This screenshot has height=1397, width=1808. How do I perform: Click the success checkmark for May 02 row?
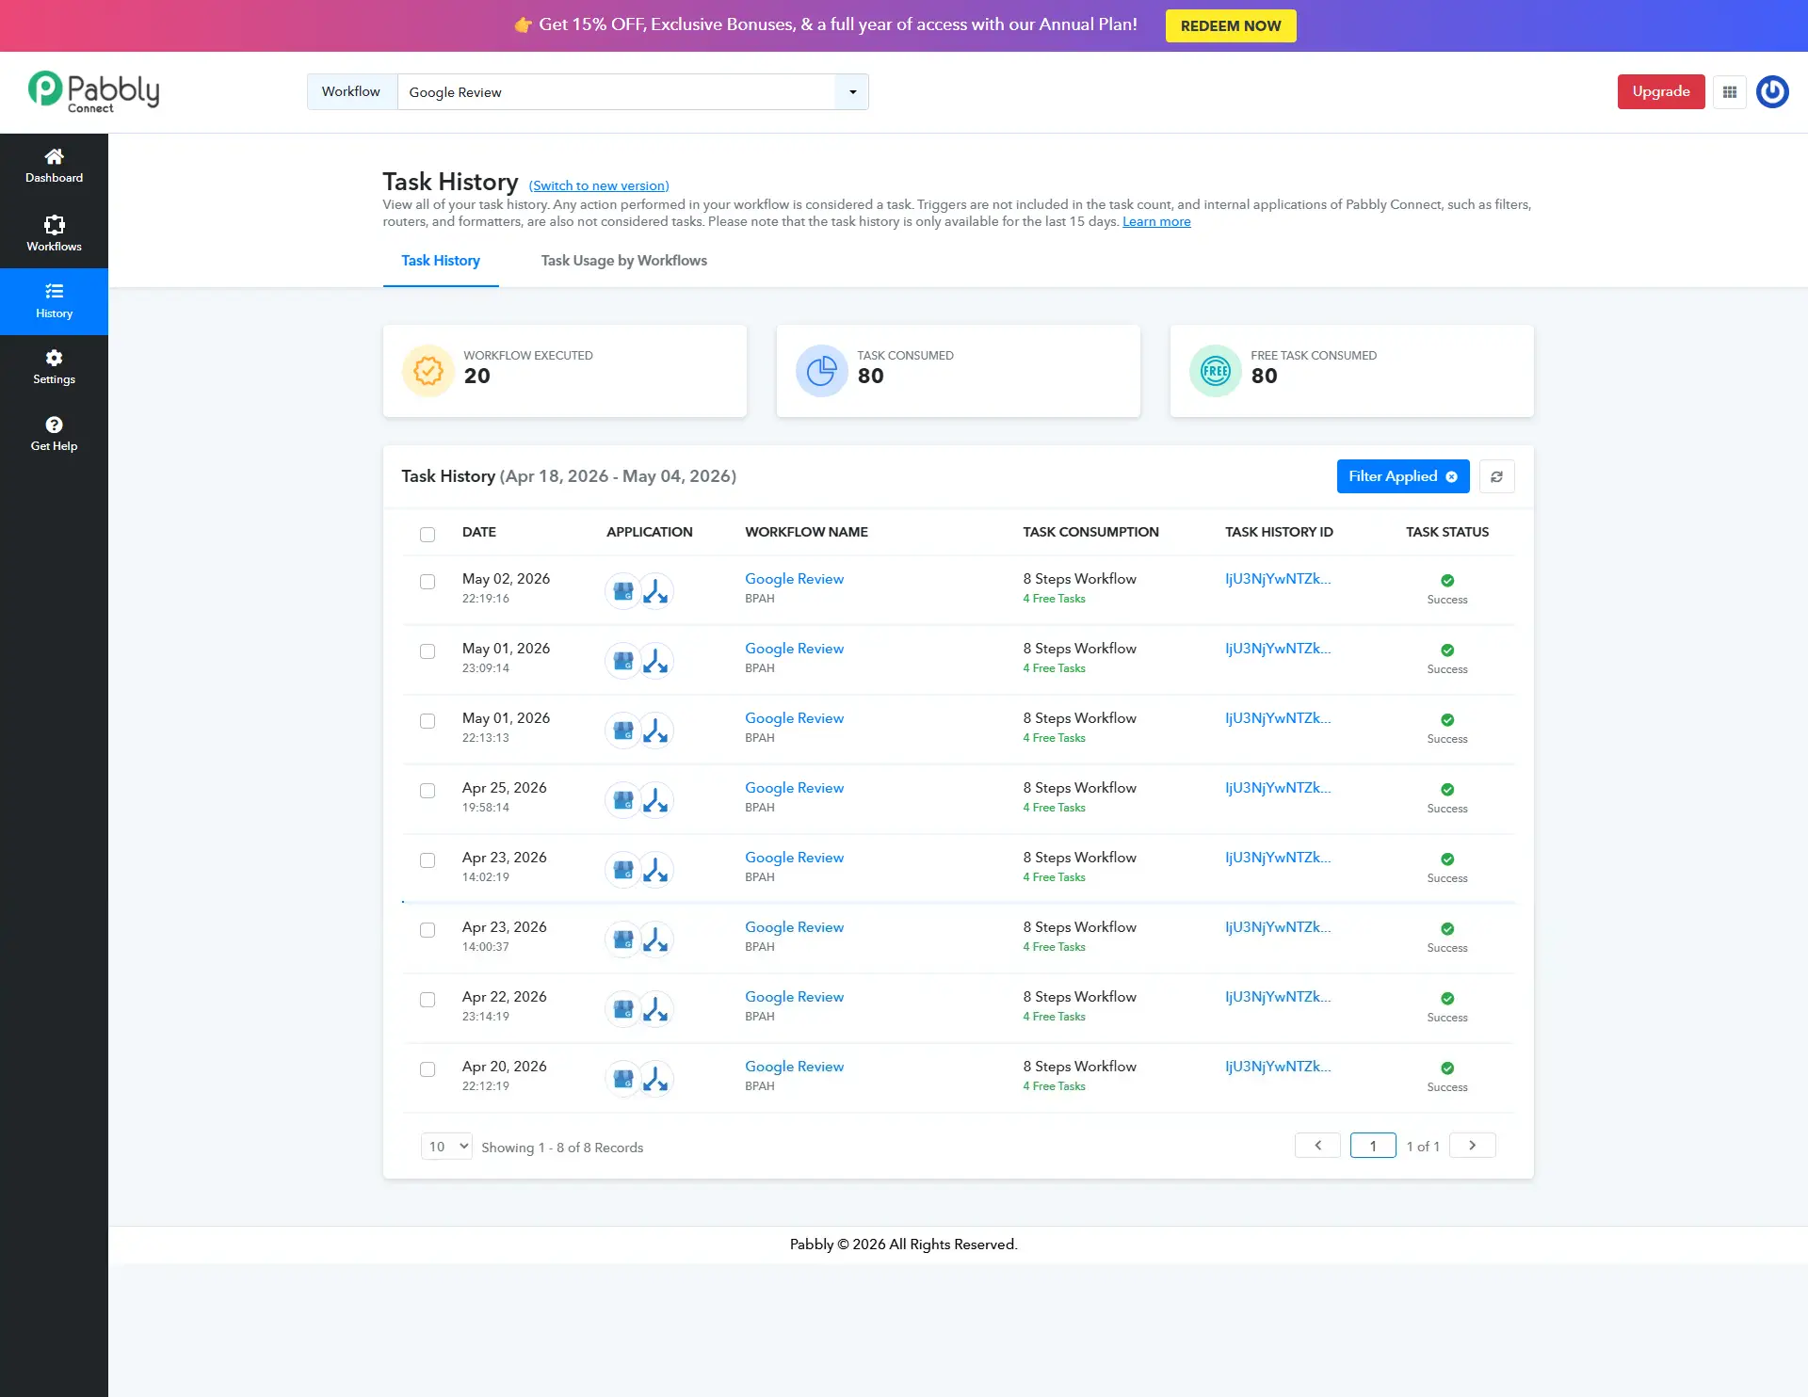click(x=1447, y=581)
